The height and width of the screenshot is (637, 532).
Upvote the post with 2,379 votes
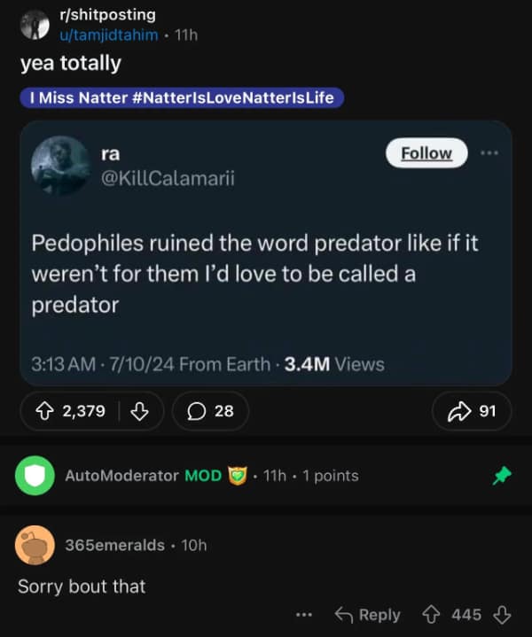click(x=45, y=411)
